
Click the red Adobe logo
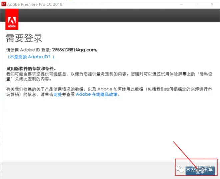[x=12, y=20]
